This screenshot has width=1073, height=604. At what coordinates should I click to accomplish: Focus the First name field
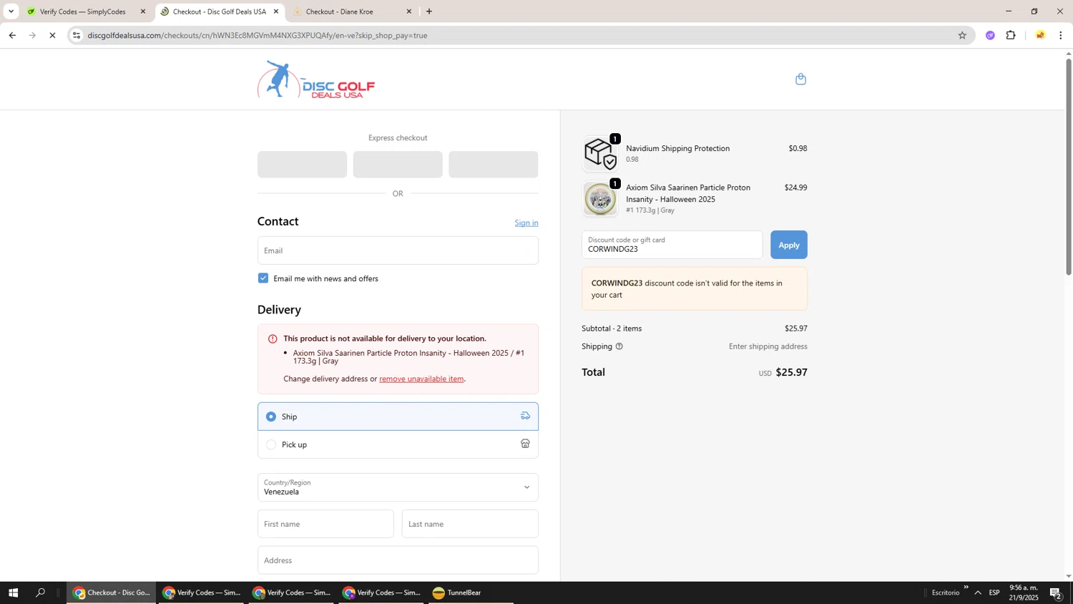click(325, 524)
